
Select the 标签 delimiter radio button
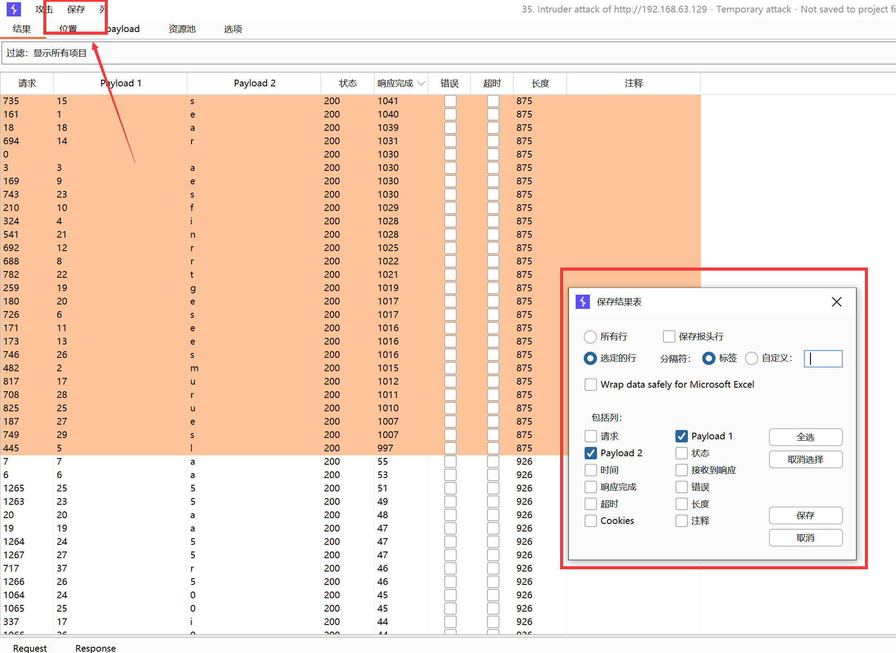[709, 358]
